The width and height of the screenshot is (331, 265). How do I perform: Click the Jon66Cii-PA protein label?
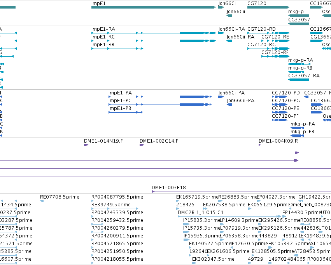pyautogui.click(x=241, y=101)
